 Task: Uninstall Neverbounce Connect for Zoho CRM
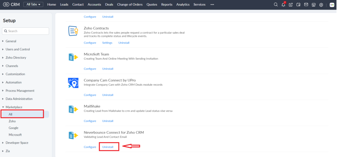pos(108,147)
